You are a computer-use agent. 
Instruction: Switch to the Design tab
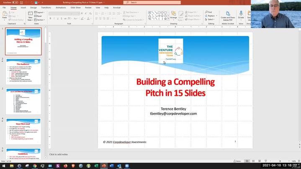(x=33, y=8)
